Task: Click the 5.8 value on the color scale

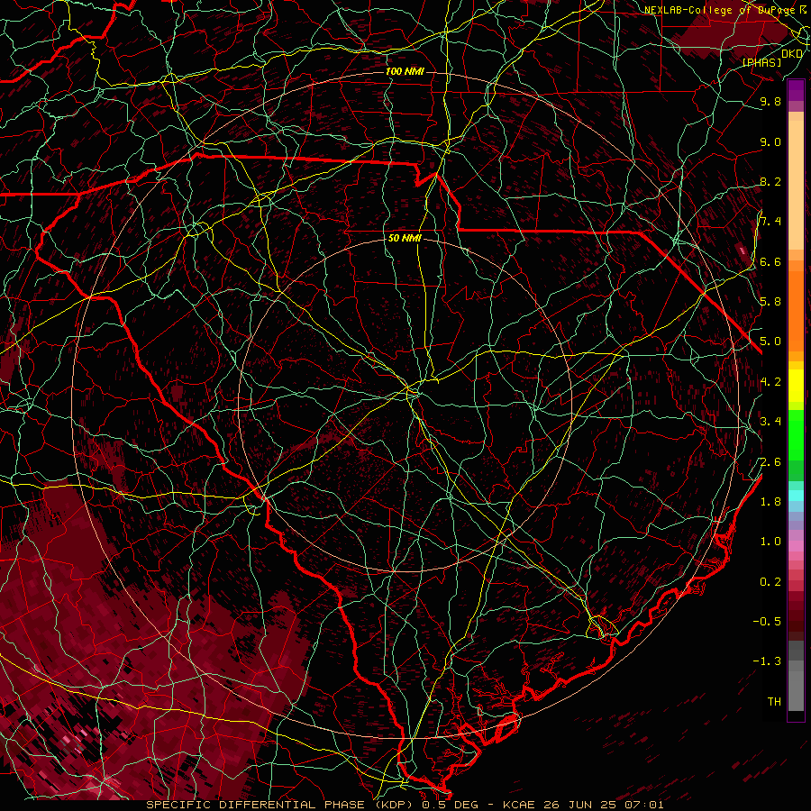Action: [770, 302]
